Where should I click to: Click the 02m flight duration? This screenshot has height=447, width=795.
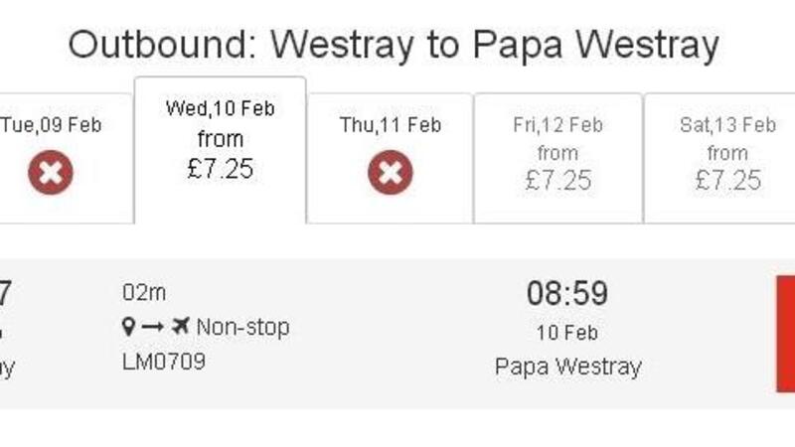pyautogui.click(x=144, y=292)
